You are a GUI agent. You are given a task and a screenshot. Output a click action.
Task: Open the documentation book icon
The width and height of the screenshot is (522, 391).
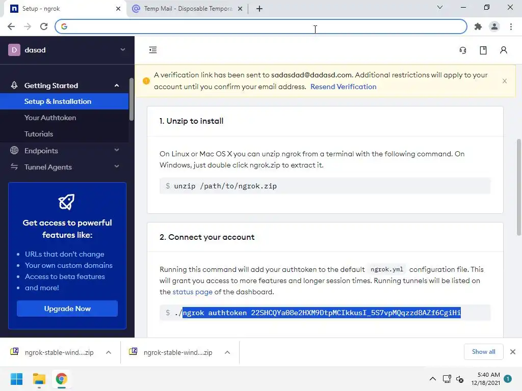click(483, 50)
